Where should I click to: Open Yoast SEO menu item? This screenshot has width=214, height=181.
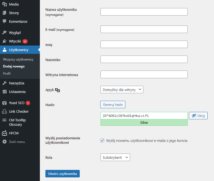[20, 103]
